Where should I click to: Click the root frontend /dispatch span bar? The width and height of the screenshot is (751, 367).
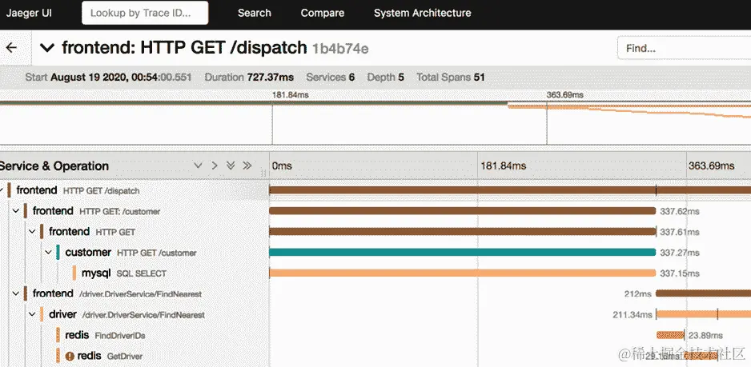(510, 190)
